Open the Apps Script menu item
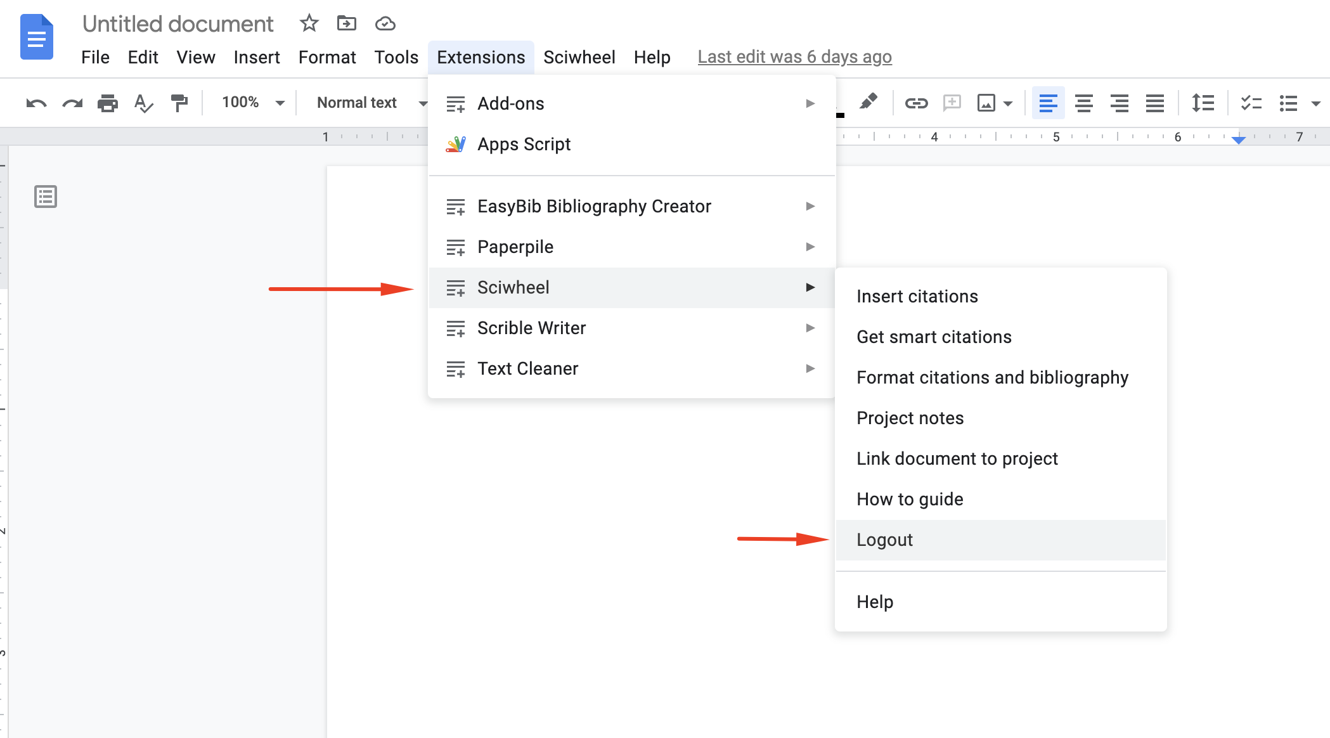1330x738 pixels. 631,144
